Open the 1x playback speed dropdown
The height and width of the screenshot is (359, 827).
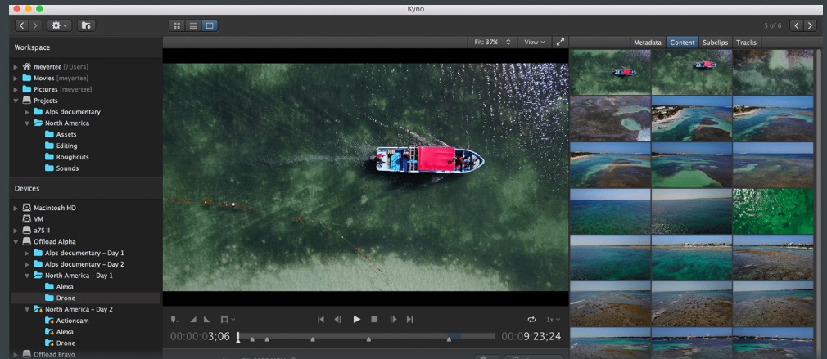[554, 319]
